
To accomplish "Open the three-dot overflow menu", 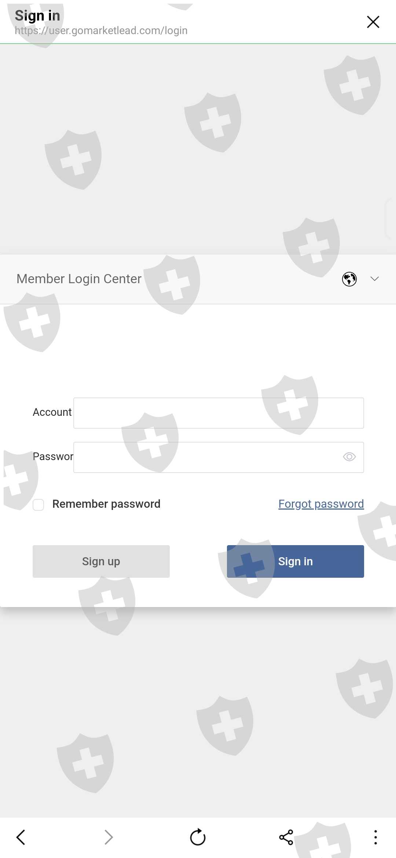I will (375, 837).
